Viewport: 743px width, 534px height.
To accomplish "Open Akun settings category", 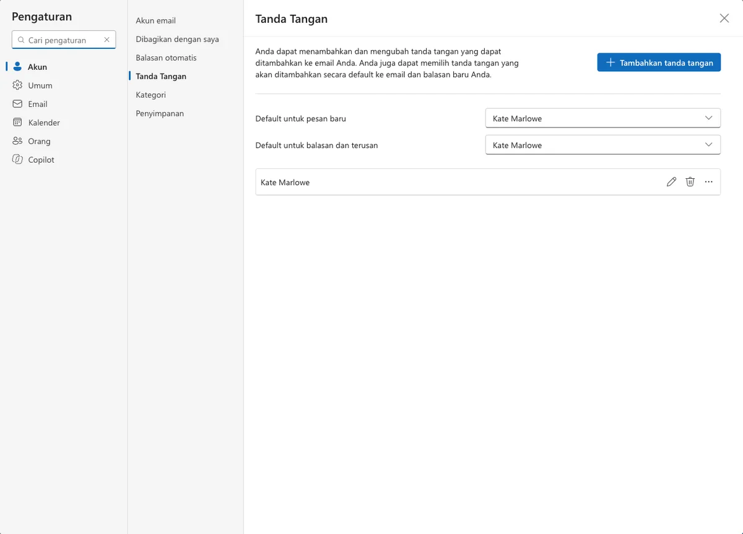I will click(x=64, y=67).
